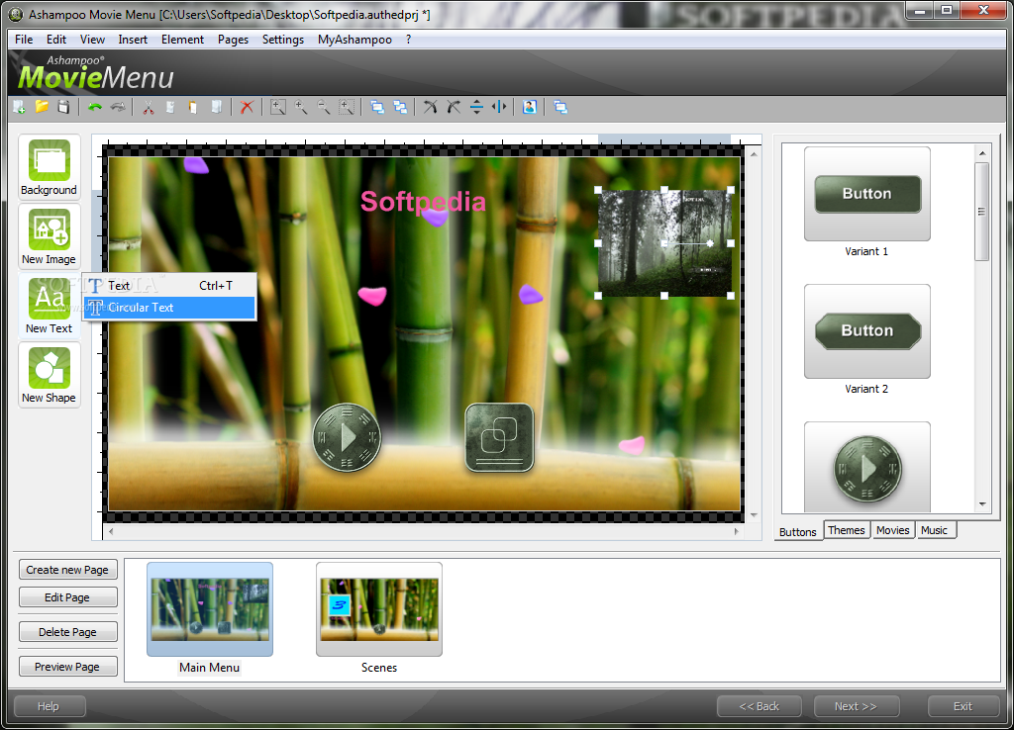
Task: Click the bring-to-front layers icon
Action: 377,107
